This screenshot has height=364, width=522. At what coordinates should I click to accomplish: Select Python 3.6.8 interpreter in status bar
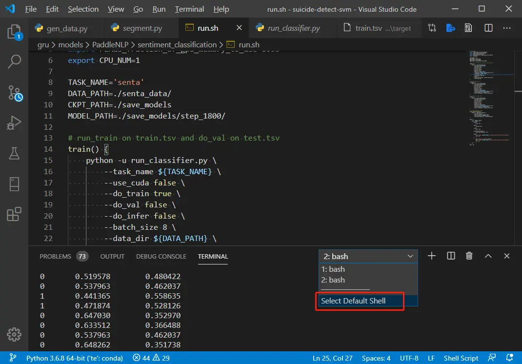point(75,358)
